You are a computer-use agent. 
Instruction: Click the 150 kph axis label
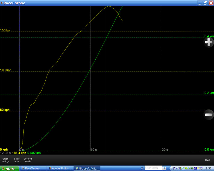pos(6,30)
